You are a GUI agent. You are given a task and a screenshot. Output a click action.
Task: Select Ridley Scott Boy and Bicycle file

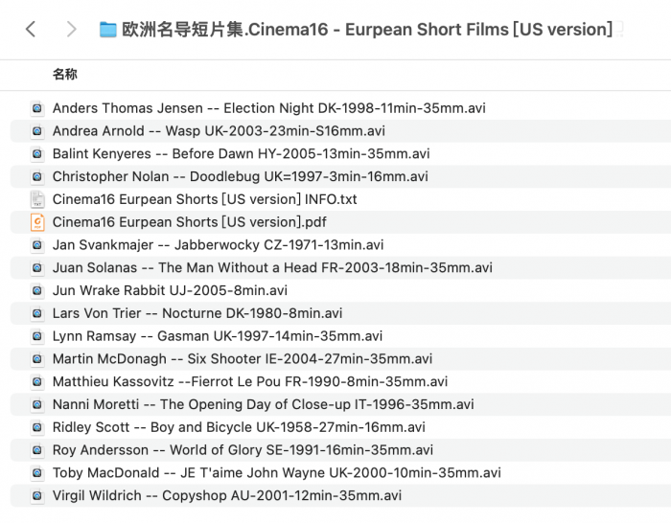239,427
